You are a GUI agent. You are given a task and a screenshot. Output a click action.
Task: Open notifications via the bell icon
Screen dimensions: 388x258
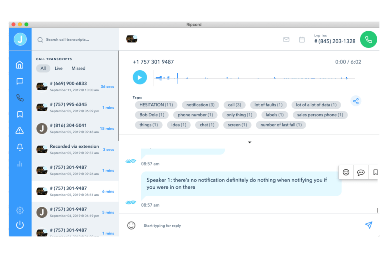20,147
